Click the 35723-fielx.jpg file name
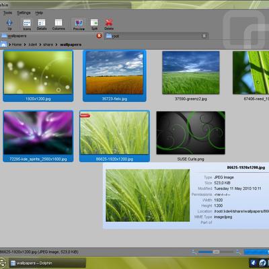 coord(114,99)
